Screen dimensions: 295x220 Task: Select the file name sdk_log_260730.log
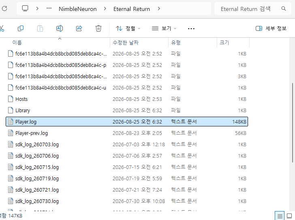pos(37,201)
